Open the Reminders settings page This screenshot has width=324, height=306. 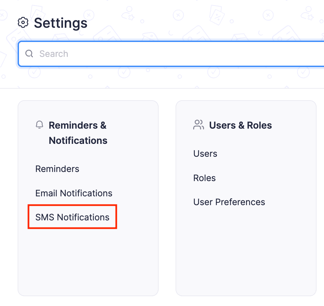pos(57,169)
